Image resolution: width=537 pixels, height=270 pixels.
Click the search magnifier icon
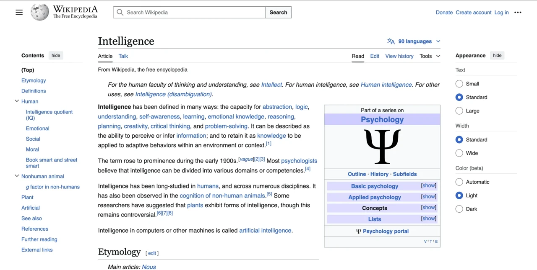[x=120, y=13]
